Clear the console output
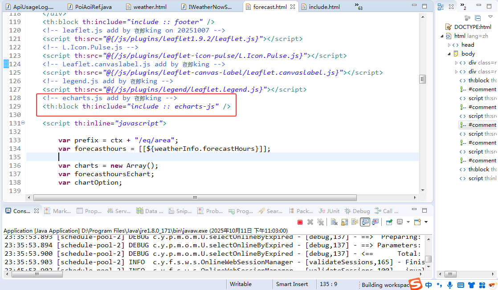 [x=334, y=222]
